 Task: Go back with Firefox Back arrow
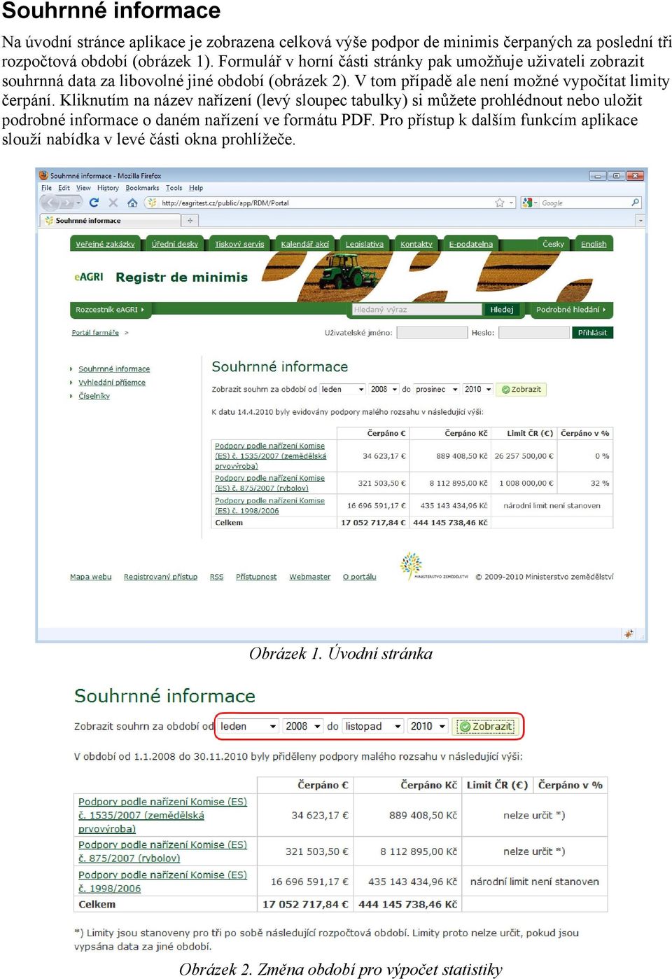[50, 203]
